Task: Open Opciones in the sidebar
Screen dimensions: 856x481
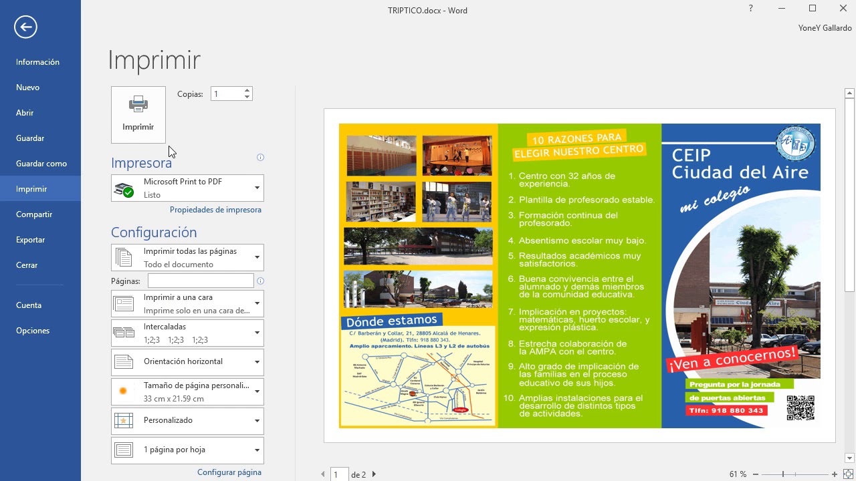Action: coord(40,331)
